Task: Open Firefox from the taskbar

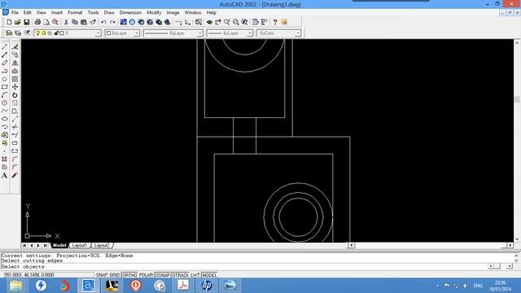Action: pos(64,286)
